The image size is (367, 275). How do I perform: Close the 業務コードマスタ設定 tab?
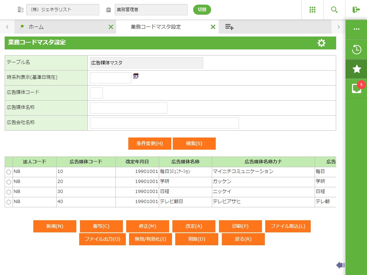[x=213, y=27]
